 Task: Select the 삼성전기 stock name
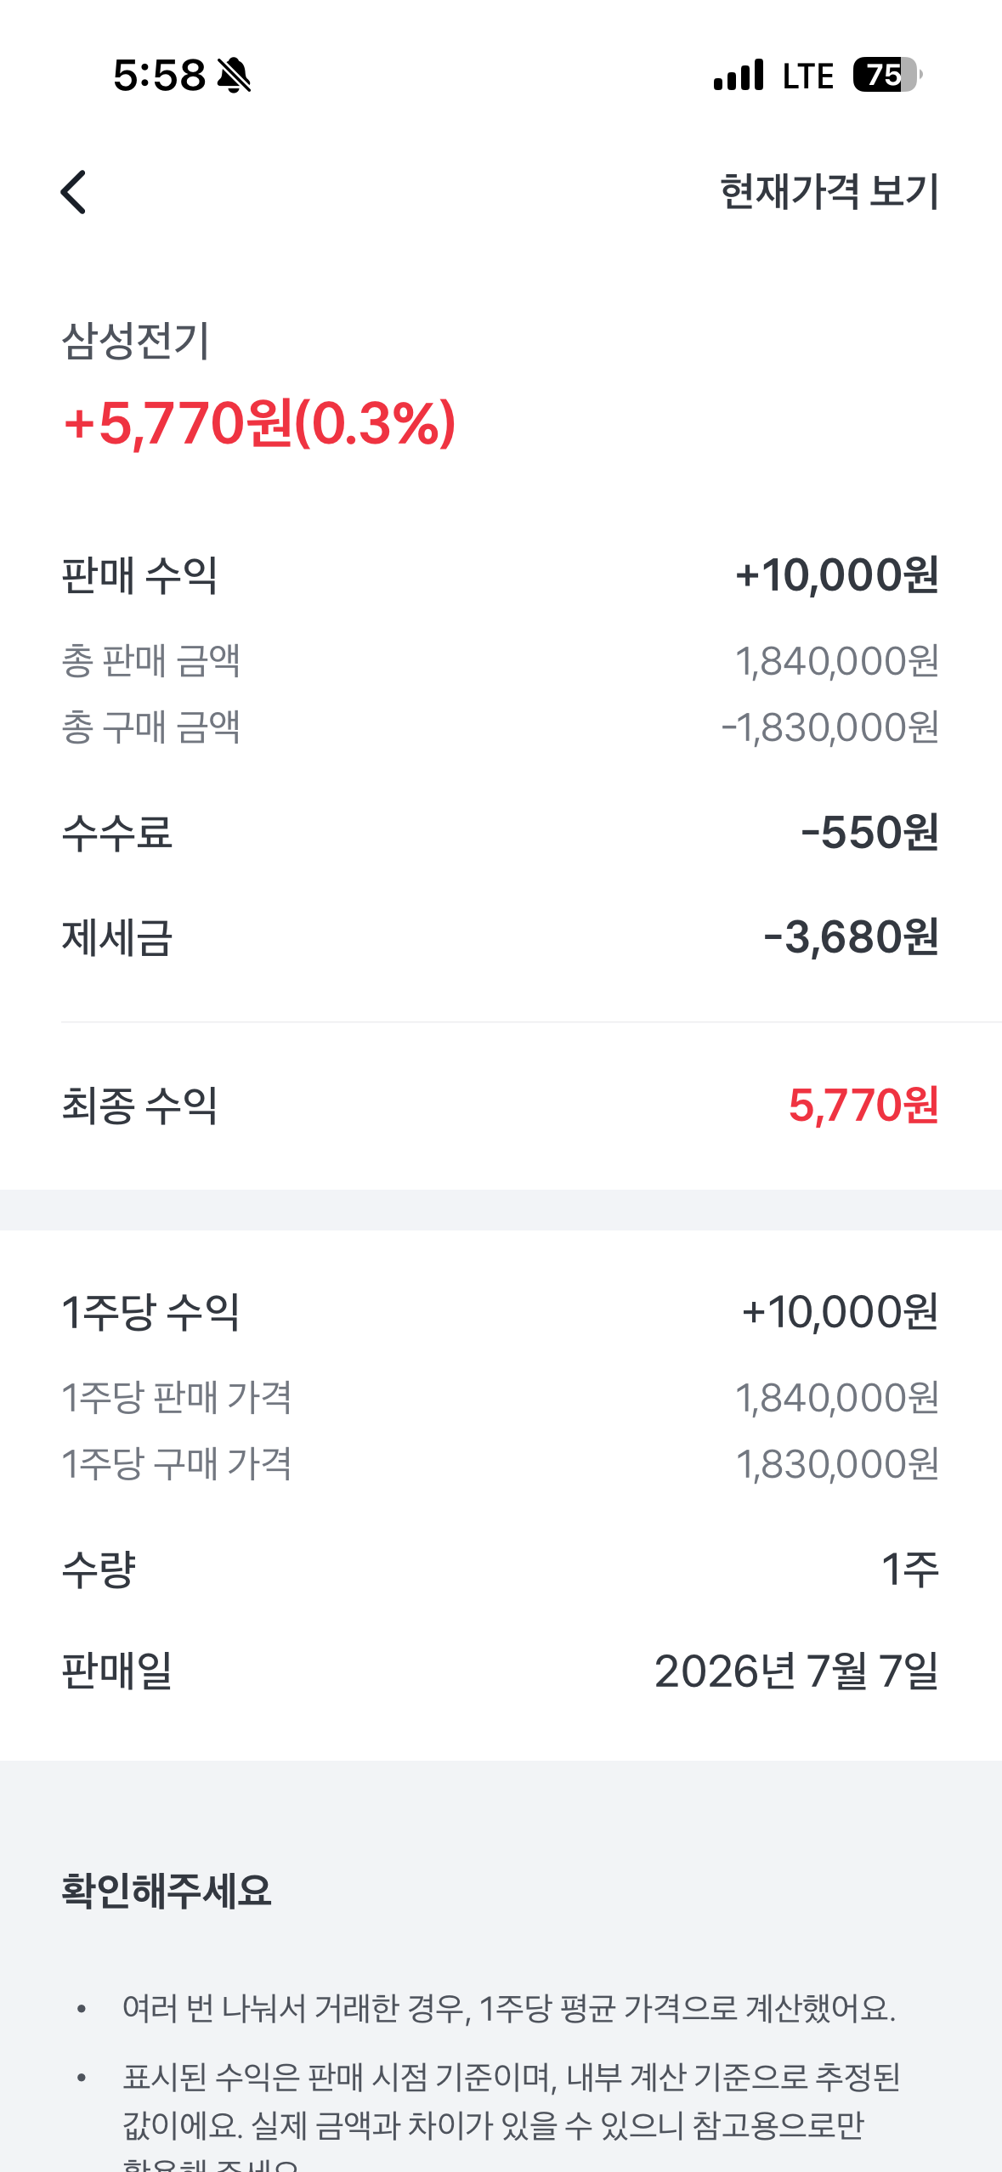click(135, 341)
